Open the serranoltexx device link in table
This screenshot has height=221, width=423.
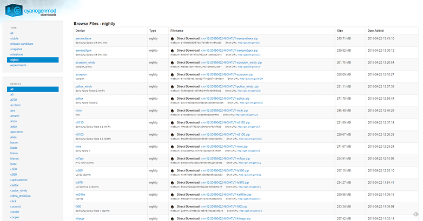pyautogui.click(x=83, y=38)
